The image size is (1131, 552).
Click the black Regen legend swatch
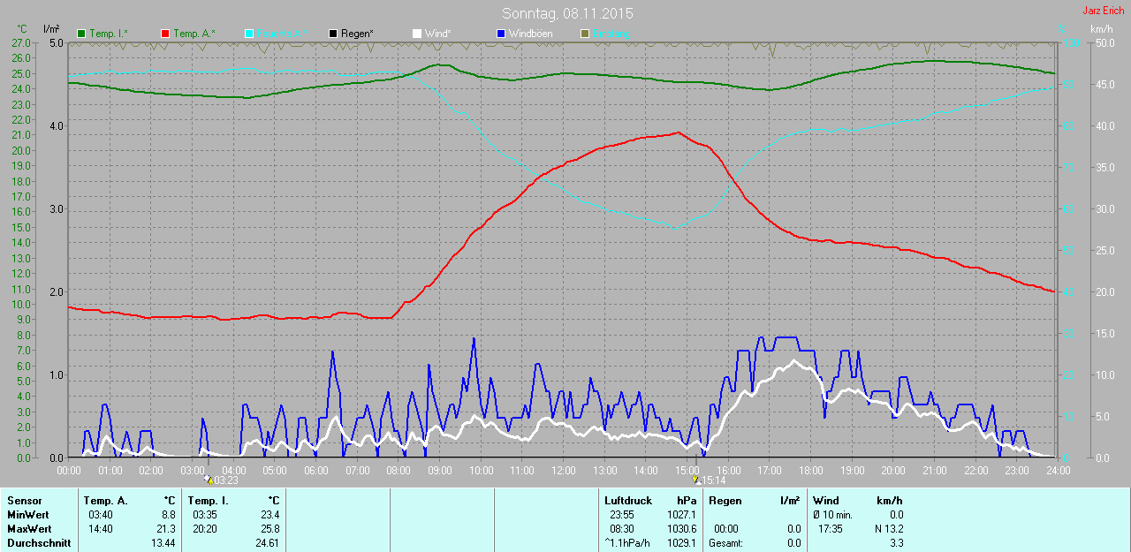click(x=333, y=34)
